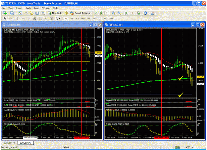207x150 pixels.
Task: Select the Horizontal Line drawing tool
Action: point(23,19)
